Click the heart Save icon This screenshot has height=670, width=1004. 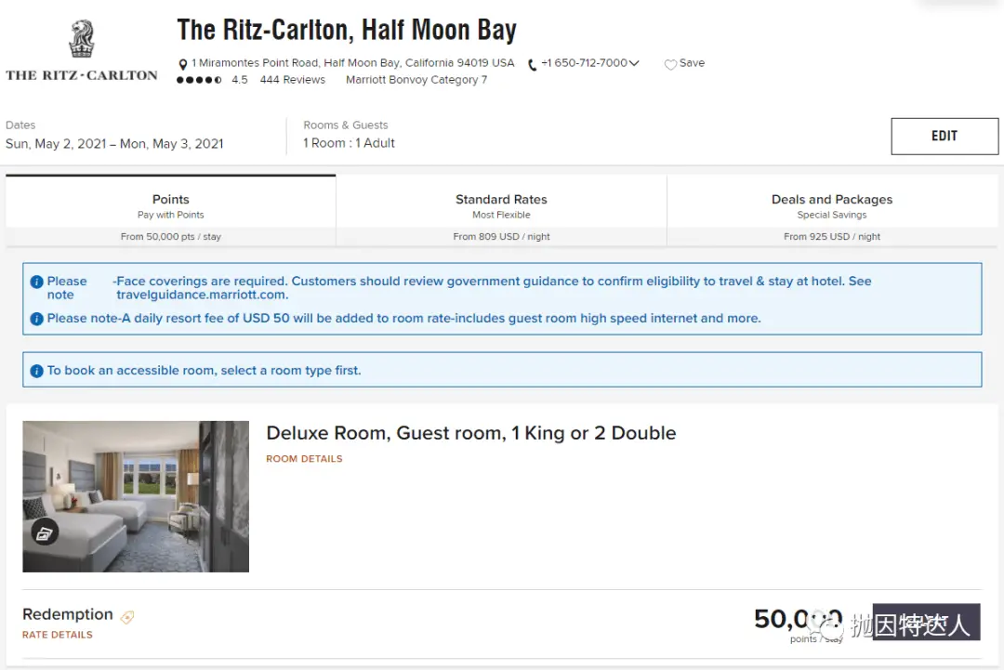tap(670, 64)
